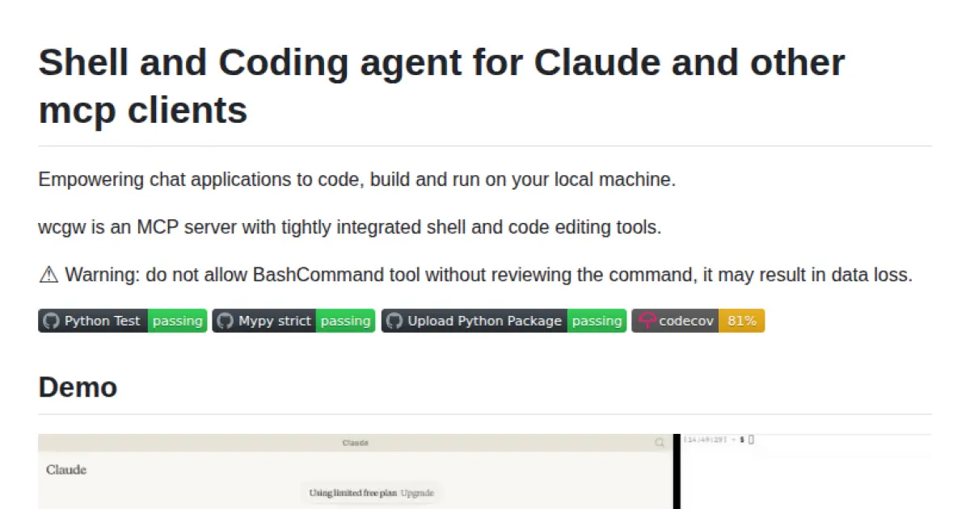Click the green passing status for Python Test
The width and height of the screenshot is (970, 509).
coord(177,321)
